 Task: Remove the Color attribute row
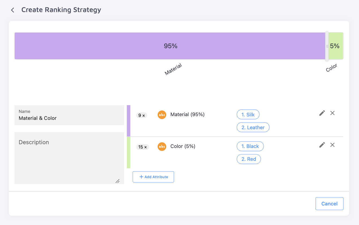pyautogui.click(x=332, y=145)
